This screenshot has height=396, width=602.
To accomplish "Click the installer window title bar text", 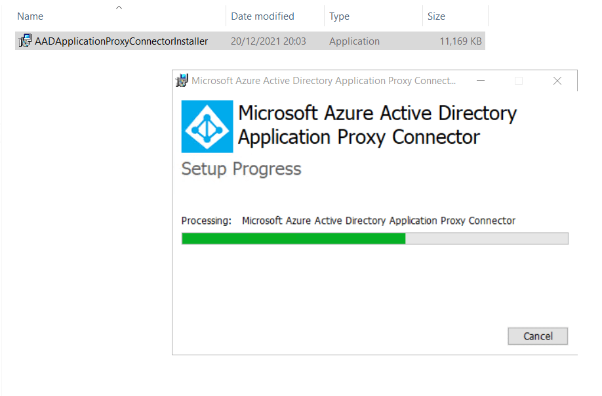I will pyautogui.click(x=323, y=81).
